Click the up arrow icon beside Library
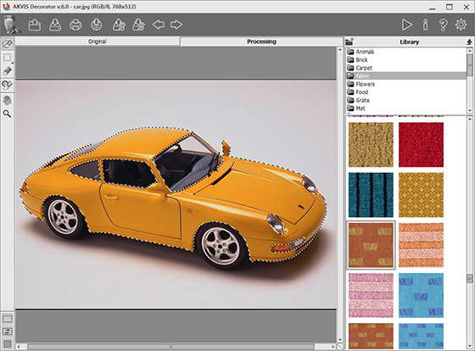Viewport: 475px width, 351px height. pos(469,42)
